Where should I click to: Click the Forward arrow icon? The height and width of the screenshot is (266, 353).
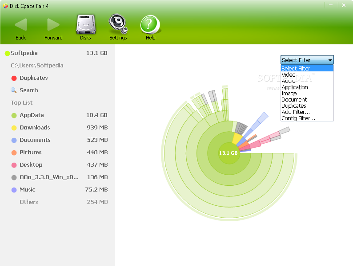(x=53, y=24)
